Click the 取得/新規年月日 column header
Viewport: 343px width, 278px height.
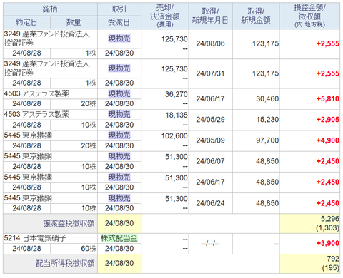pyautogui.click(x=210, y=16)
